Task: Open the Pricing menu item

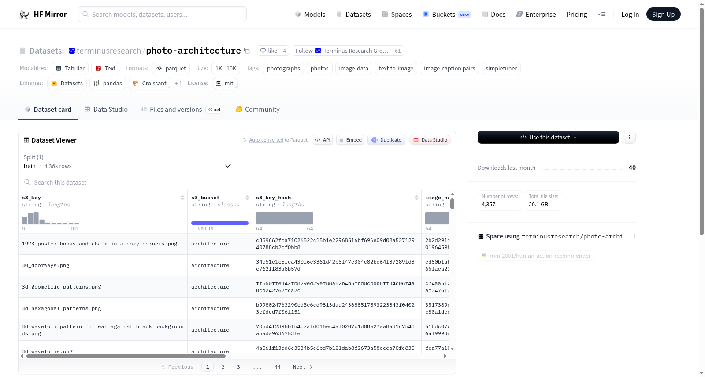Action: [577, 15]
